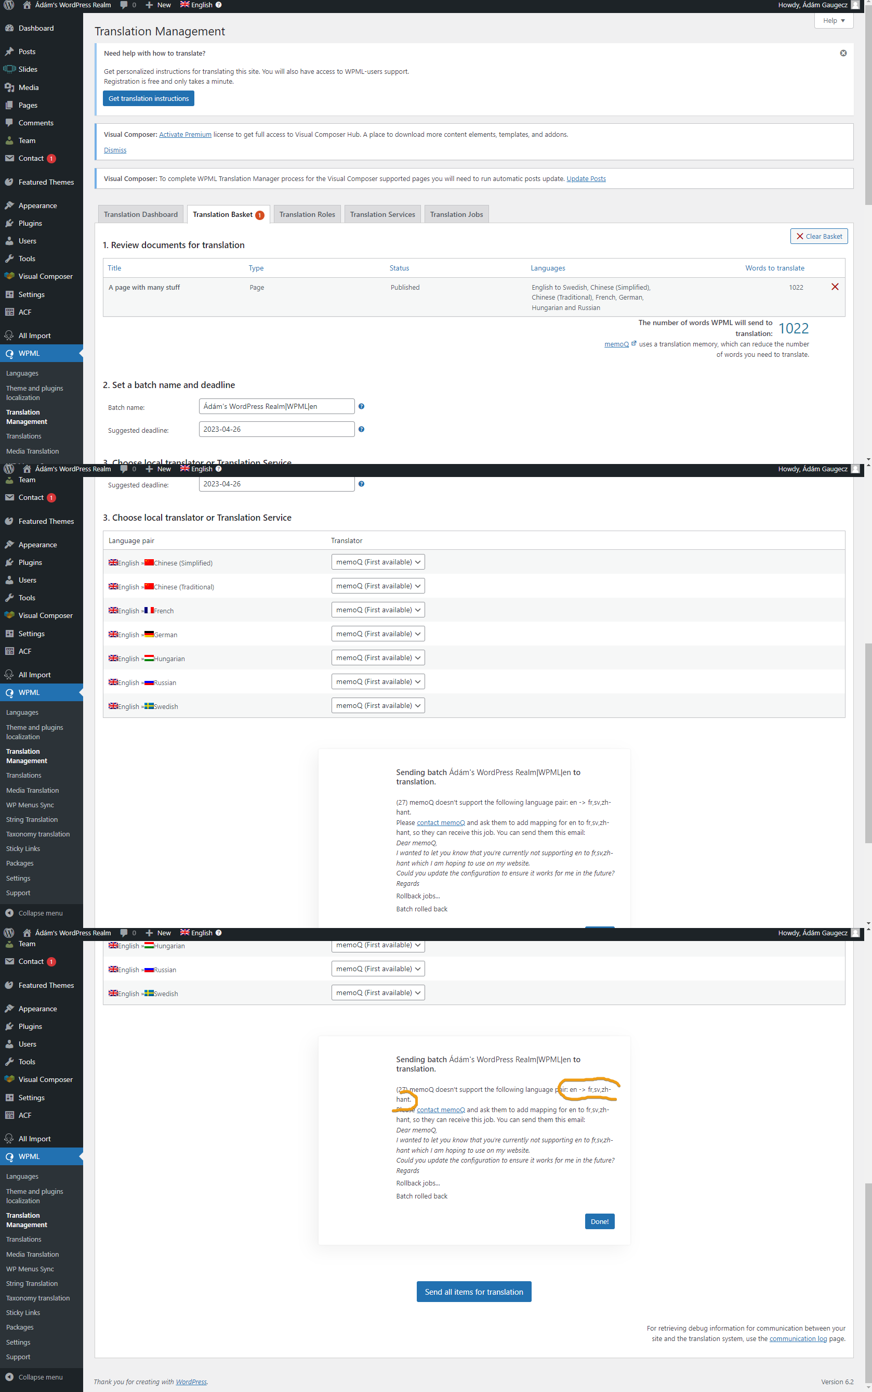Click the Update Posts link

[x=586, y=179]
